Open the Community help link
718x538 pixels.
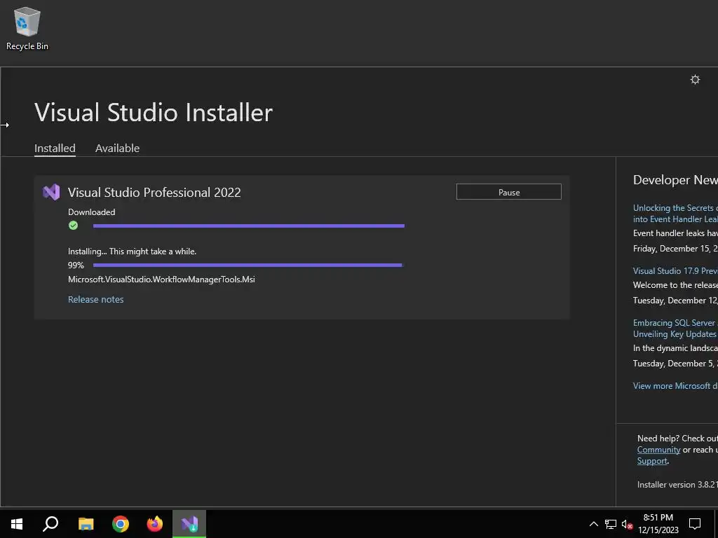point(658,450)
